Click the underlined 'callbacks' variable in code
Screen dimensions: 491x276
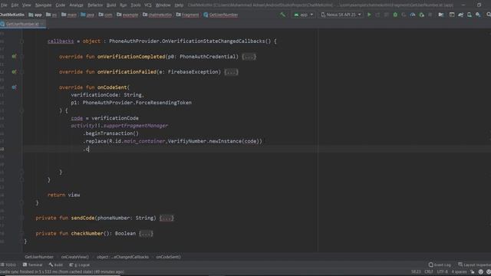61,41
